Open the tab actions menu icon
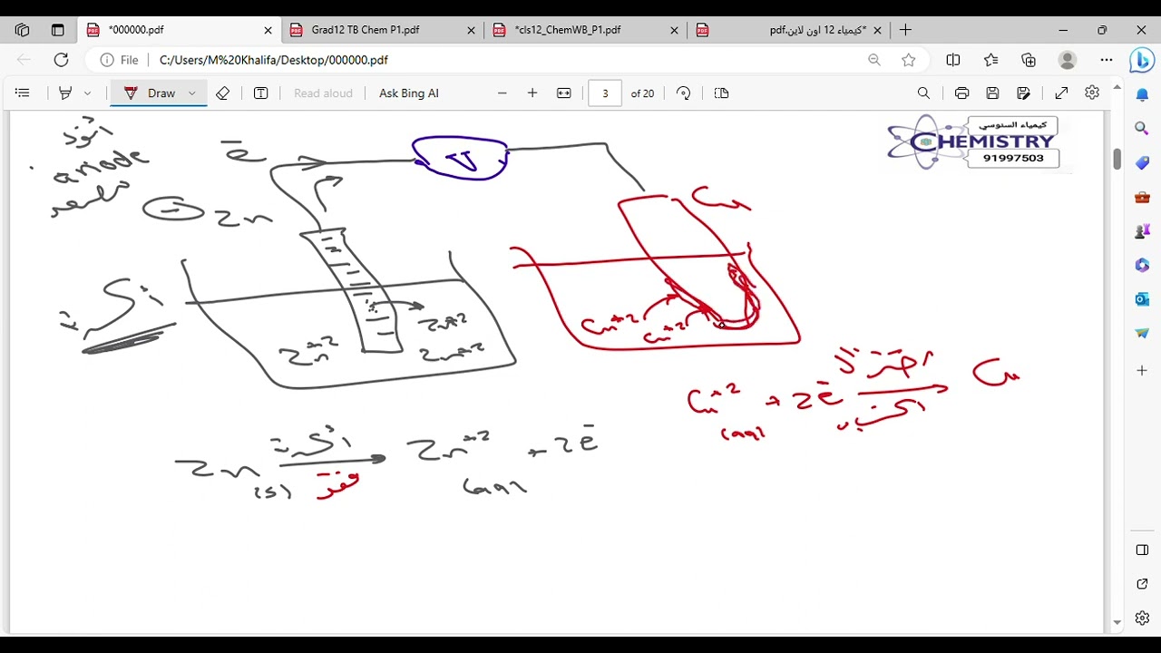This screenshot has height=653, width=1161. click(58, 30)
